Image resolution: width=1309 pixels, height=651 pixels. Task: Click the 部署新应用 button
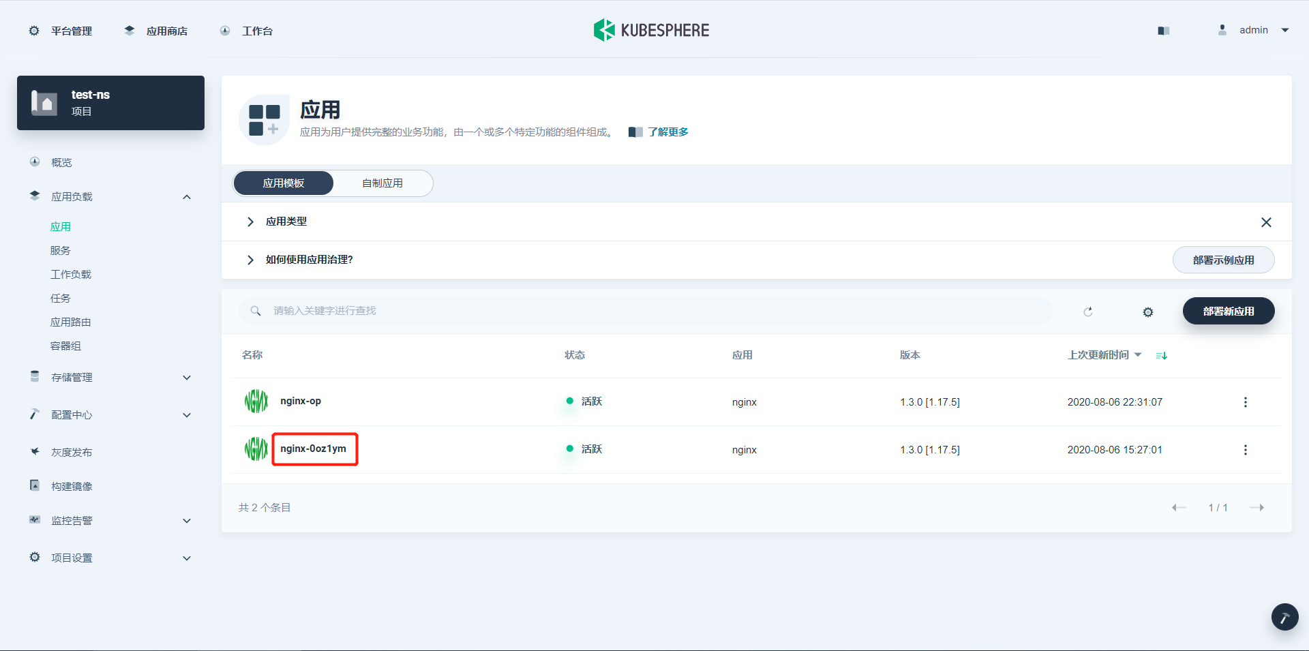click(1229, 311)
